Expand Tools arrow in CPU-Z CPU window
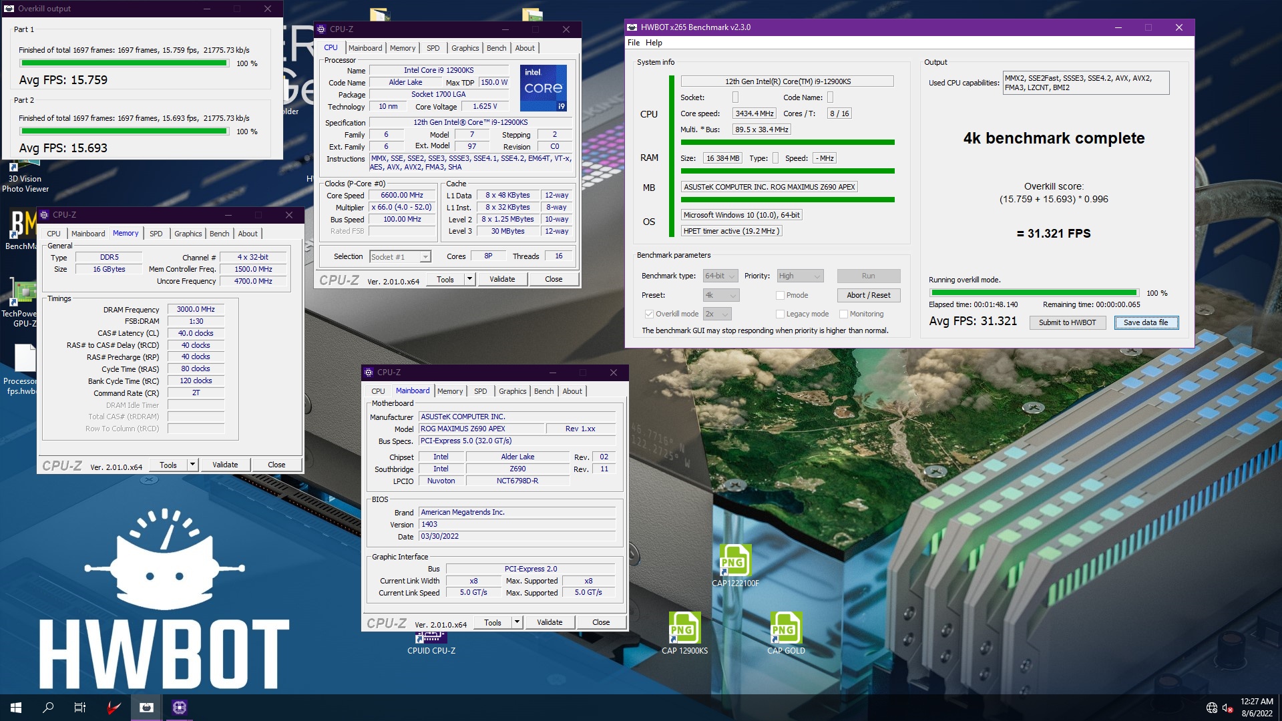The image size is (1282, 721). [x=470, y=279]
